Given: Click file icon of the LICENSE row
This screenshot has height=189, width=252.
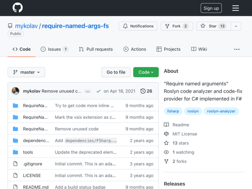Looking at the screenshot, I should [15, 175].
